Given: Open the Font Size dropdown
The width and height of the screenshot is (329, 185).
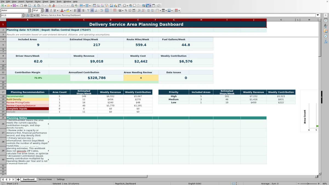Looking at the screenshot, I should 41,10.
